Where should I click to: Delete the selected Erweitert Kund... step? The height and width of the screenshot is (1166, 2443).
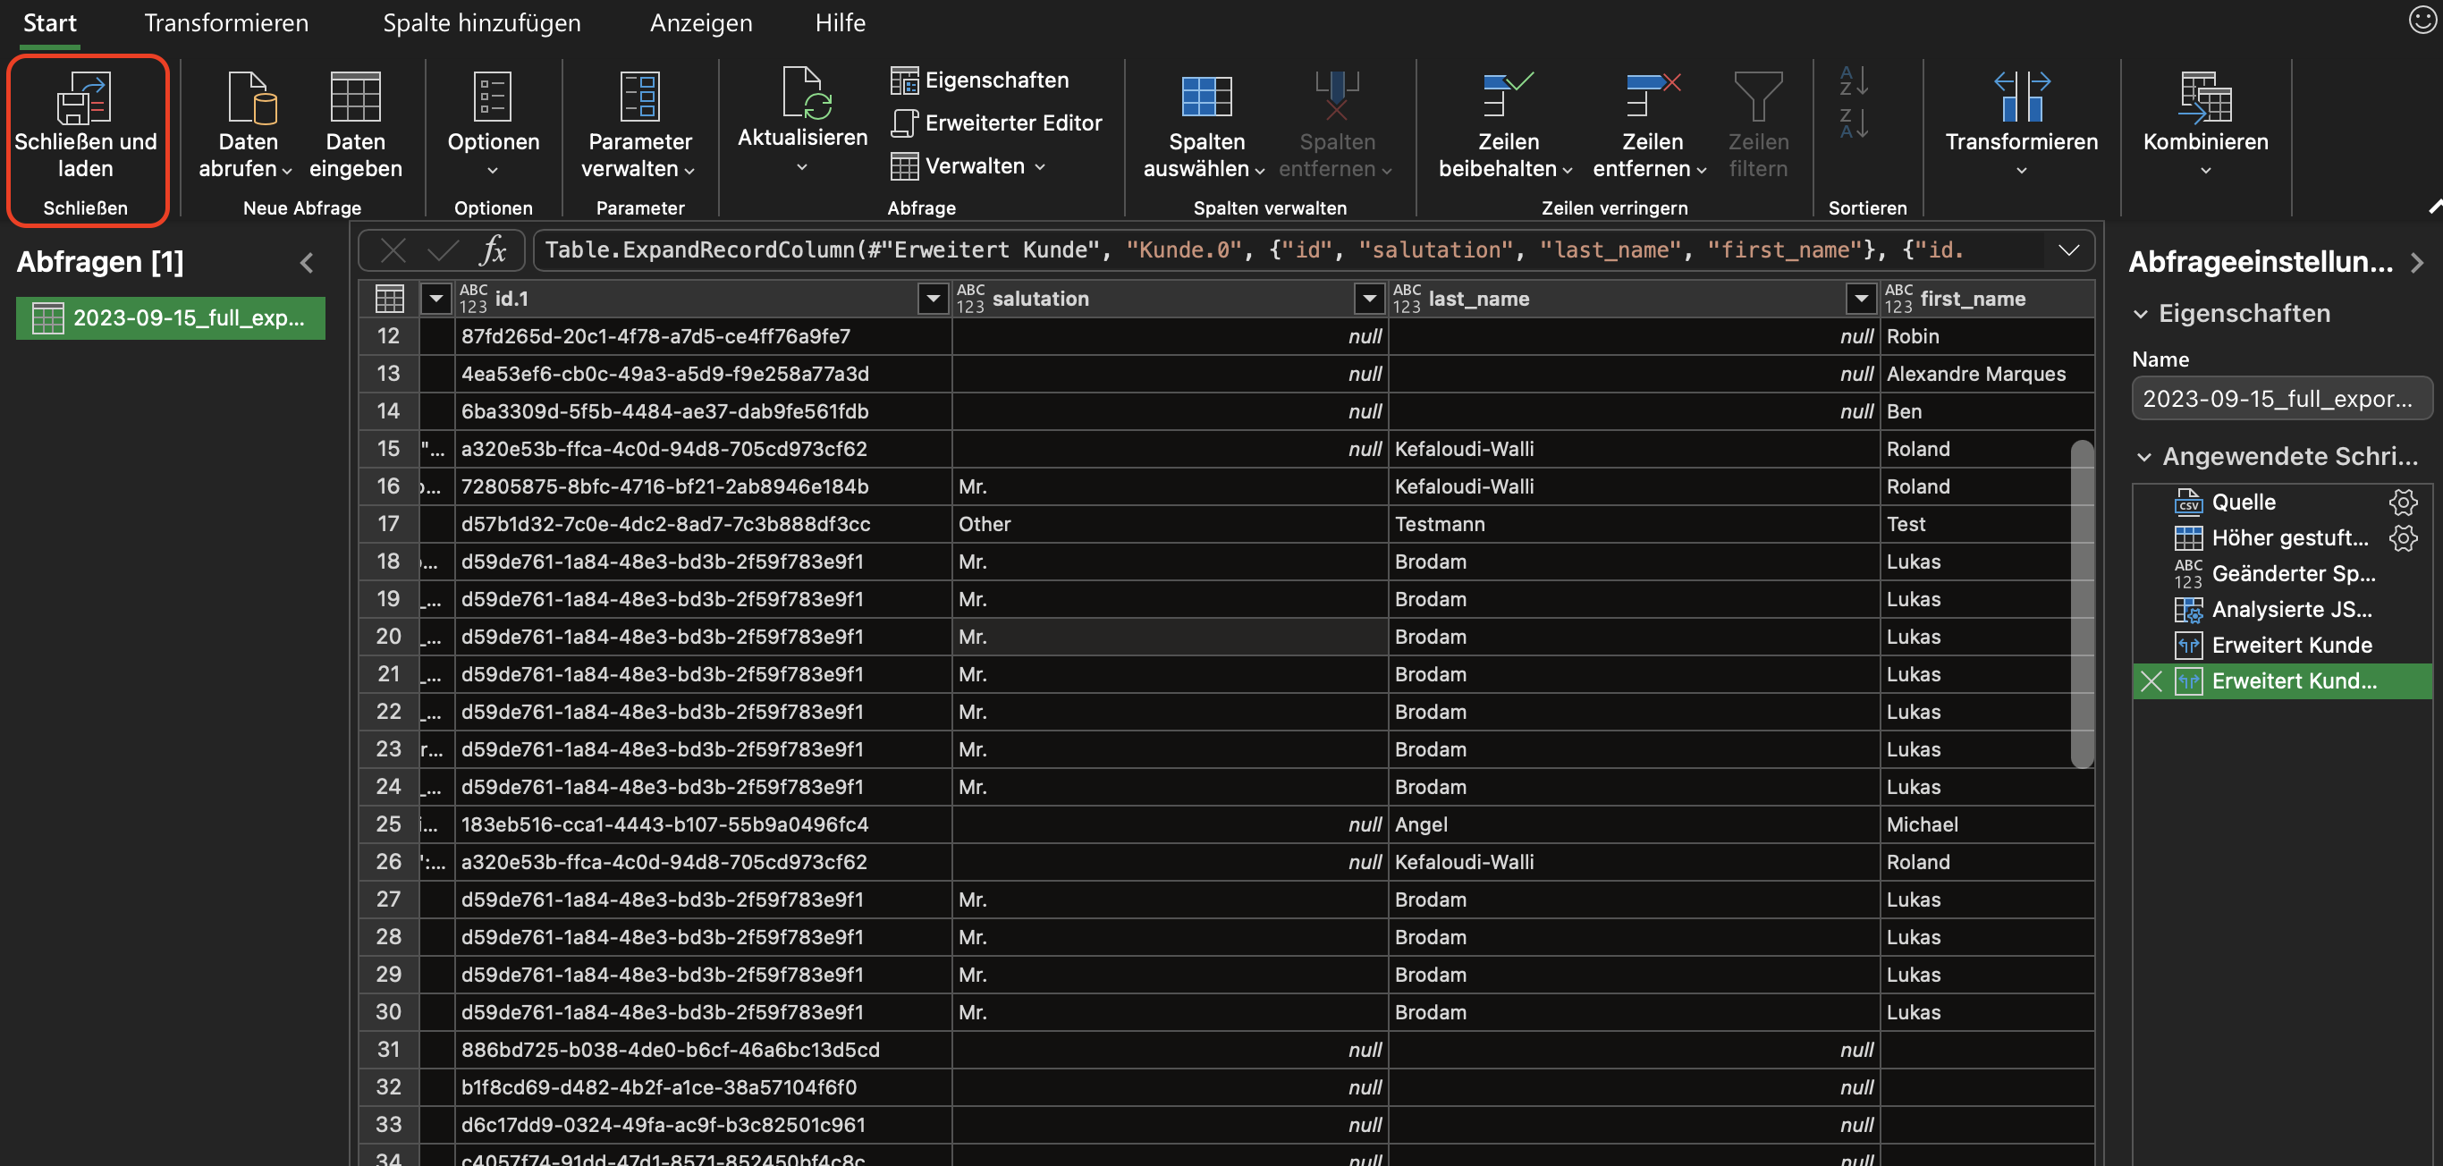2151,680
